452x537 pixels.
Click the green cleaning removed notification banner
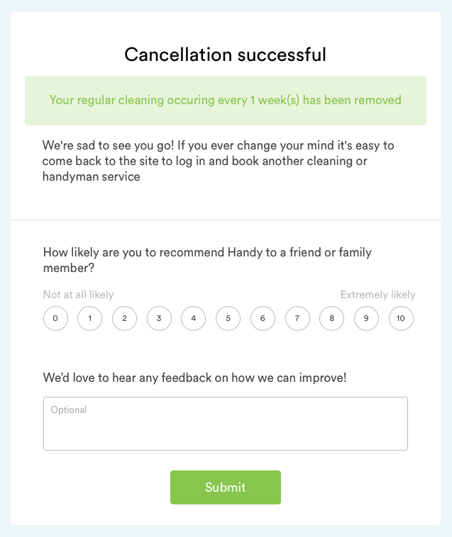pos(226,101)
